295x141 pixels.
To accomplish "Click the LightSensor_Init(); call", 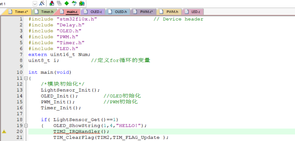I will pyautogui.click(x=70, y=90).
